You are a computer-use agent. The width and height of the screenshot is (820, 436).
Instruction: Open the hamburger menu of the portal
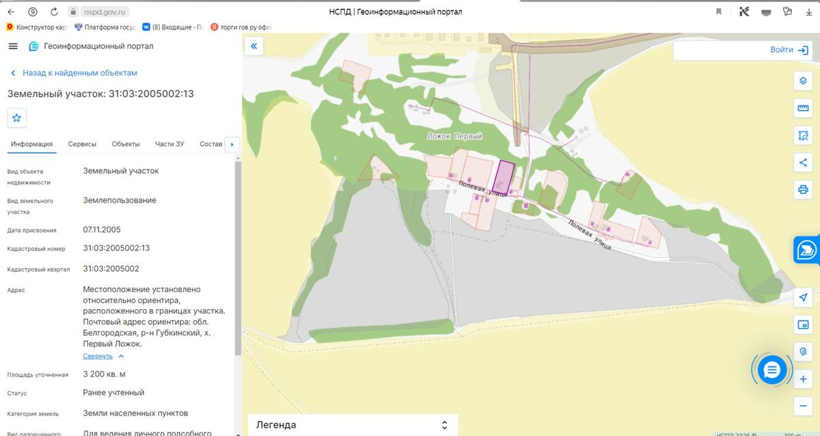[13, 46]
